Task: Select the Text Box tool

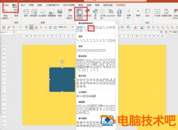Action: [x=157, y=13]
